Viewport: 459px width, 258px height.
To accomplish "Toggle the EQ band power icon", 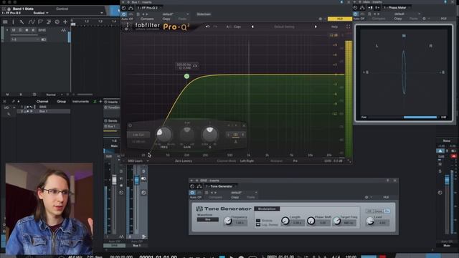I will [x=131, y=125].
